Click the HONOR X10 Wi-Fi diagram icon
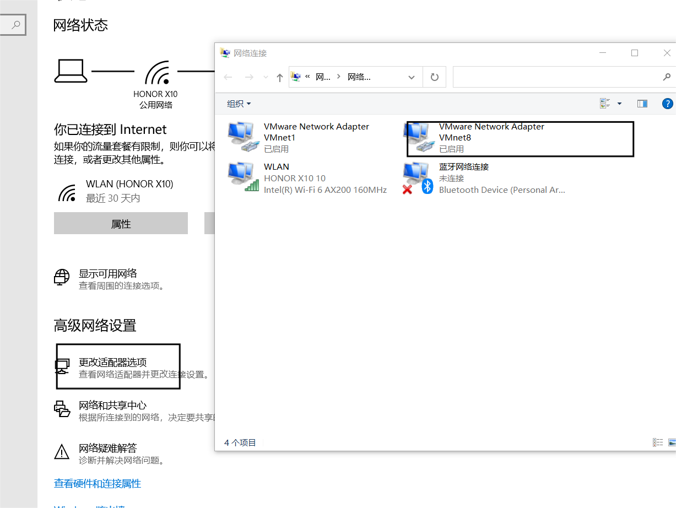Screen dimensions: 676x508 pyautogui.click(x=157, y=72)
